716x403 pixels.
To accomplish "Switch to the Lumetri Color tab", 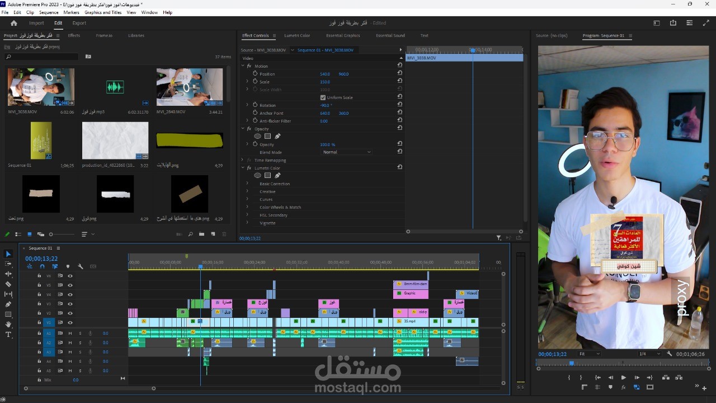I will (x=297, y=35).
